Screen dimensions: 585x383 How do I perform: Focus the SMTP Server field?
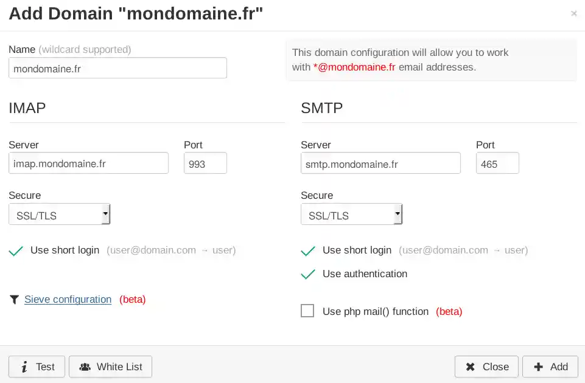coord(380,163)
